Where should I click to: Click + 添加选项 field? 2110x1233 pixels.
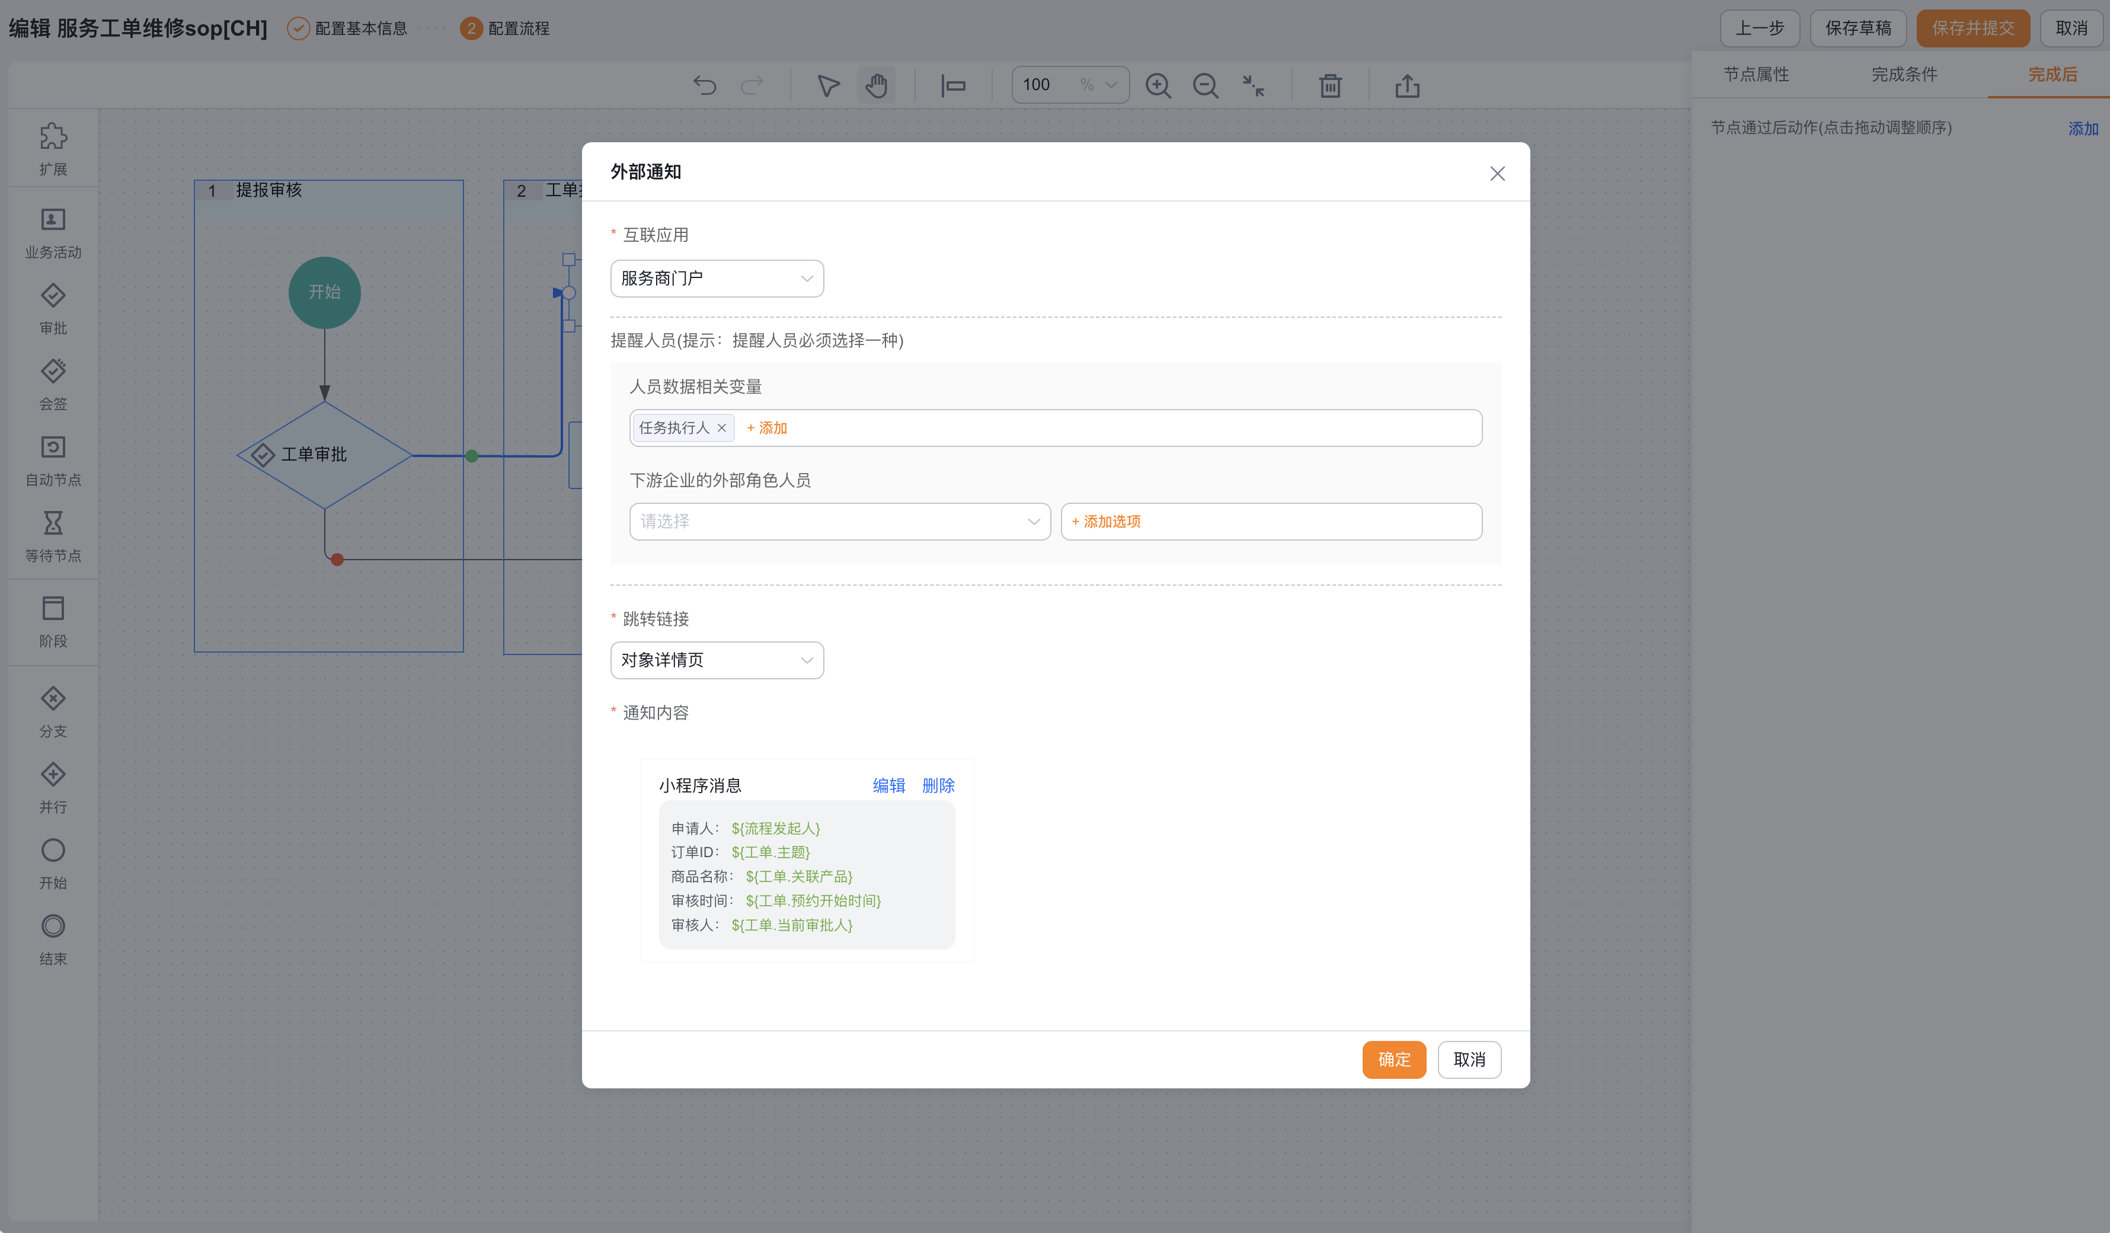coord(1271,521)
